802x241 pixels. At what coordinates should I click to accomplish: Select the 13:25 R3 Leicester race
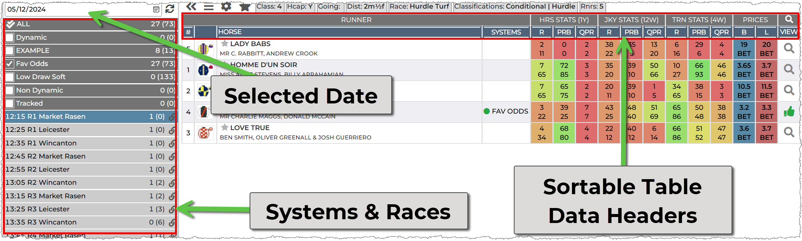pos(90,209)
